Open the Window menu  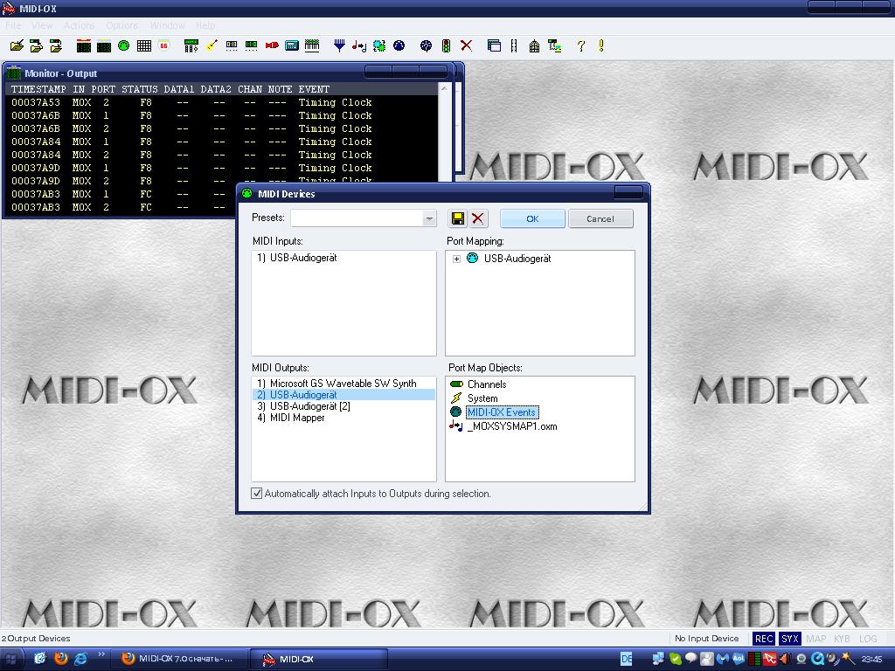167,25
